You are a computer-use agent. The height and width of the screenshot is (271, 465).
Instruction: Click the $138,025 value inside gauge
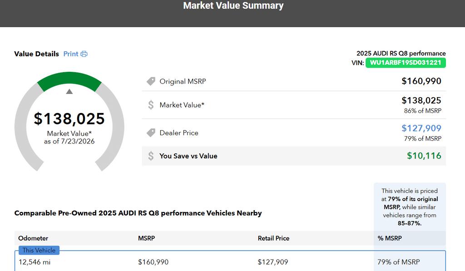[69, 118]
